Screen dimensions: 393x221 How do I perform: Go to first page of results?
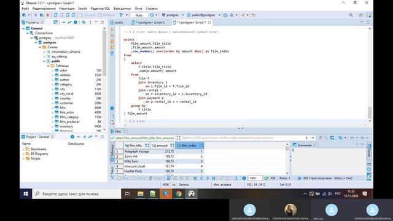click(195, 178)
